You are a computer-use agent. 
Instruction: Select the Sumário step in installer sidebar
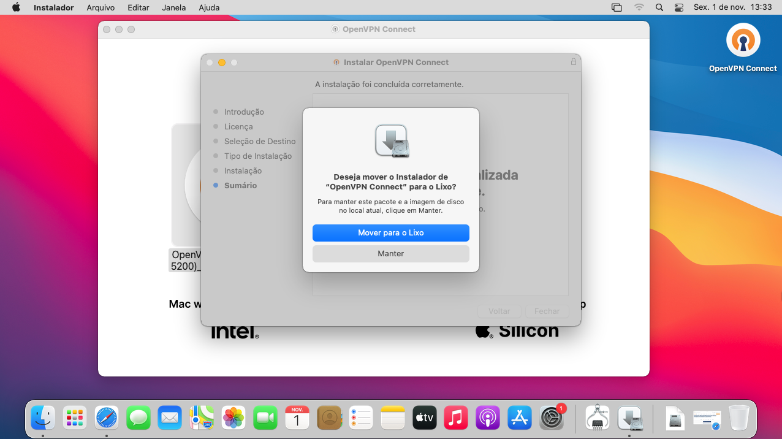coord(240,185)
